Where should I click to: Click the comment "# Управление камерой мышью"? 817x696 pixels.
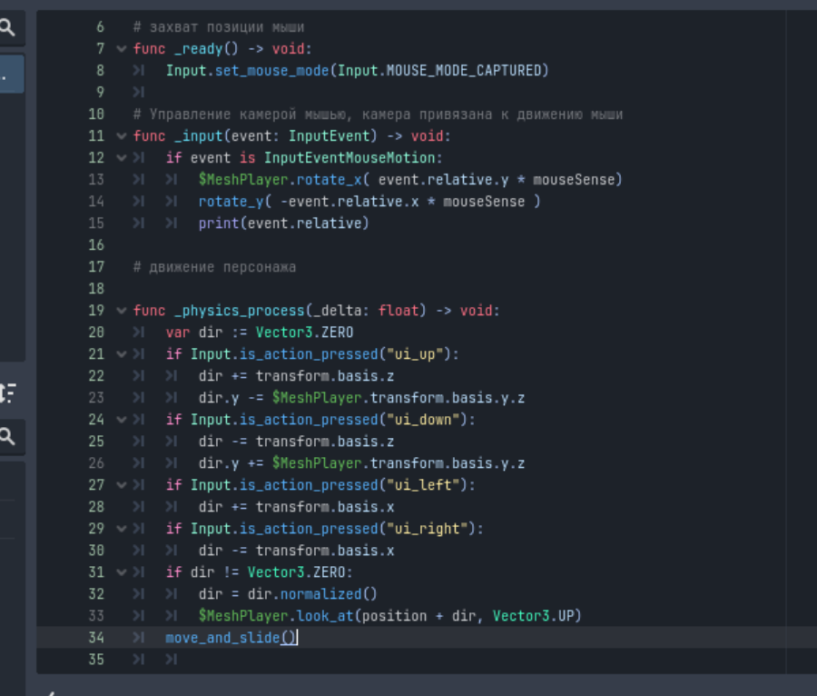(x=242, y=114)
